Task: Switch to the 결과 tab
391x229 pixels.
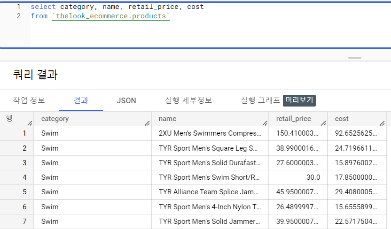Action: [81, 100]
